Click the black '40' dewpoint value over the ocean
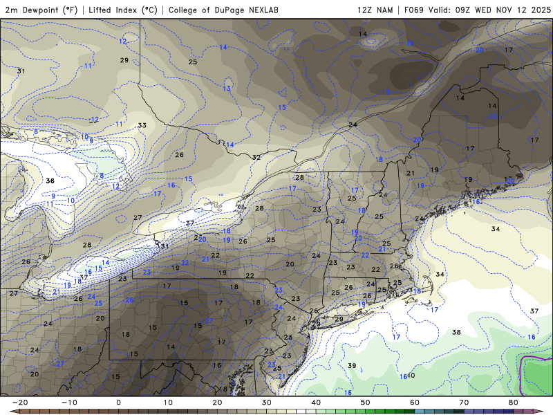This screenshot has height=415, width=553. click(411, 375)
